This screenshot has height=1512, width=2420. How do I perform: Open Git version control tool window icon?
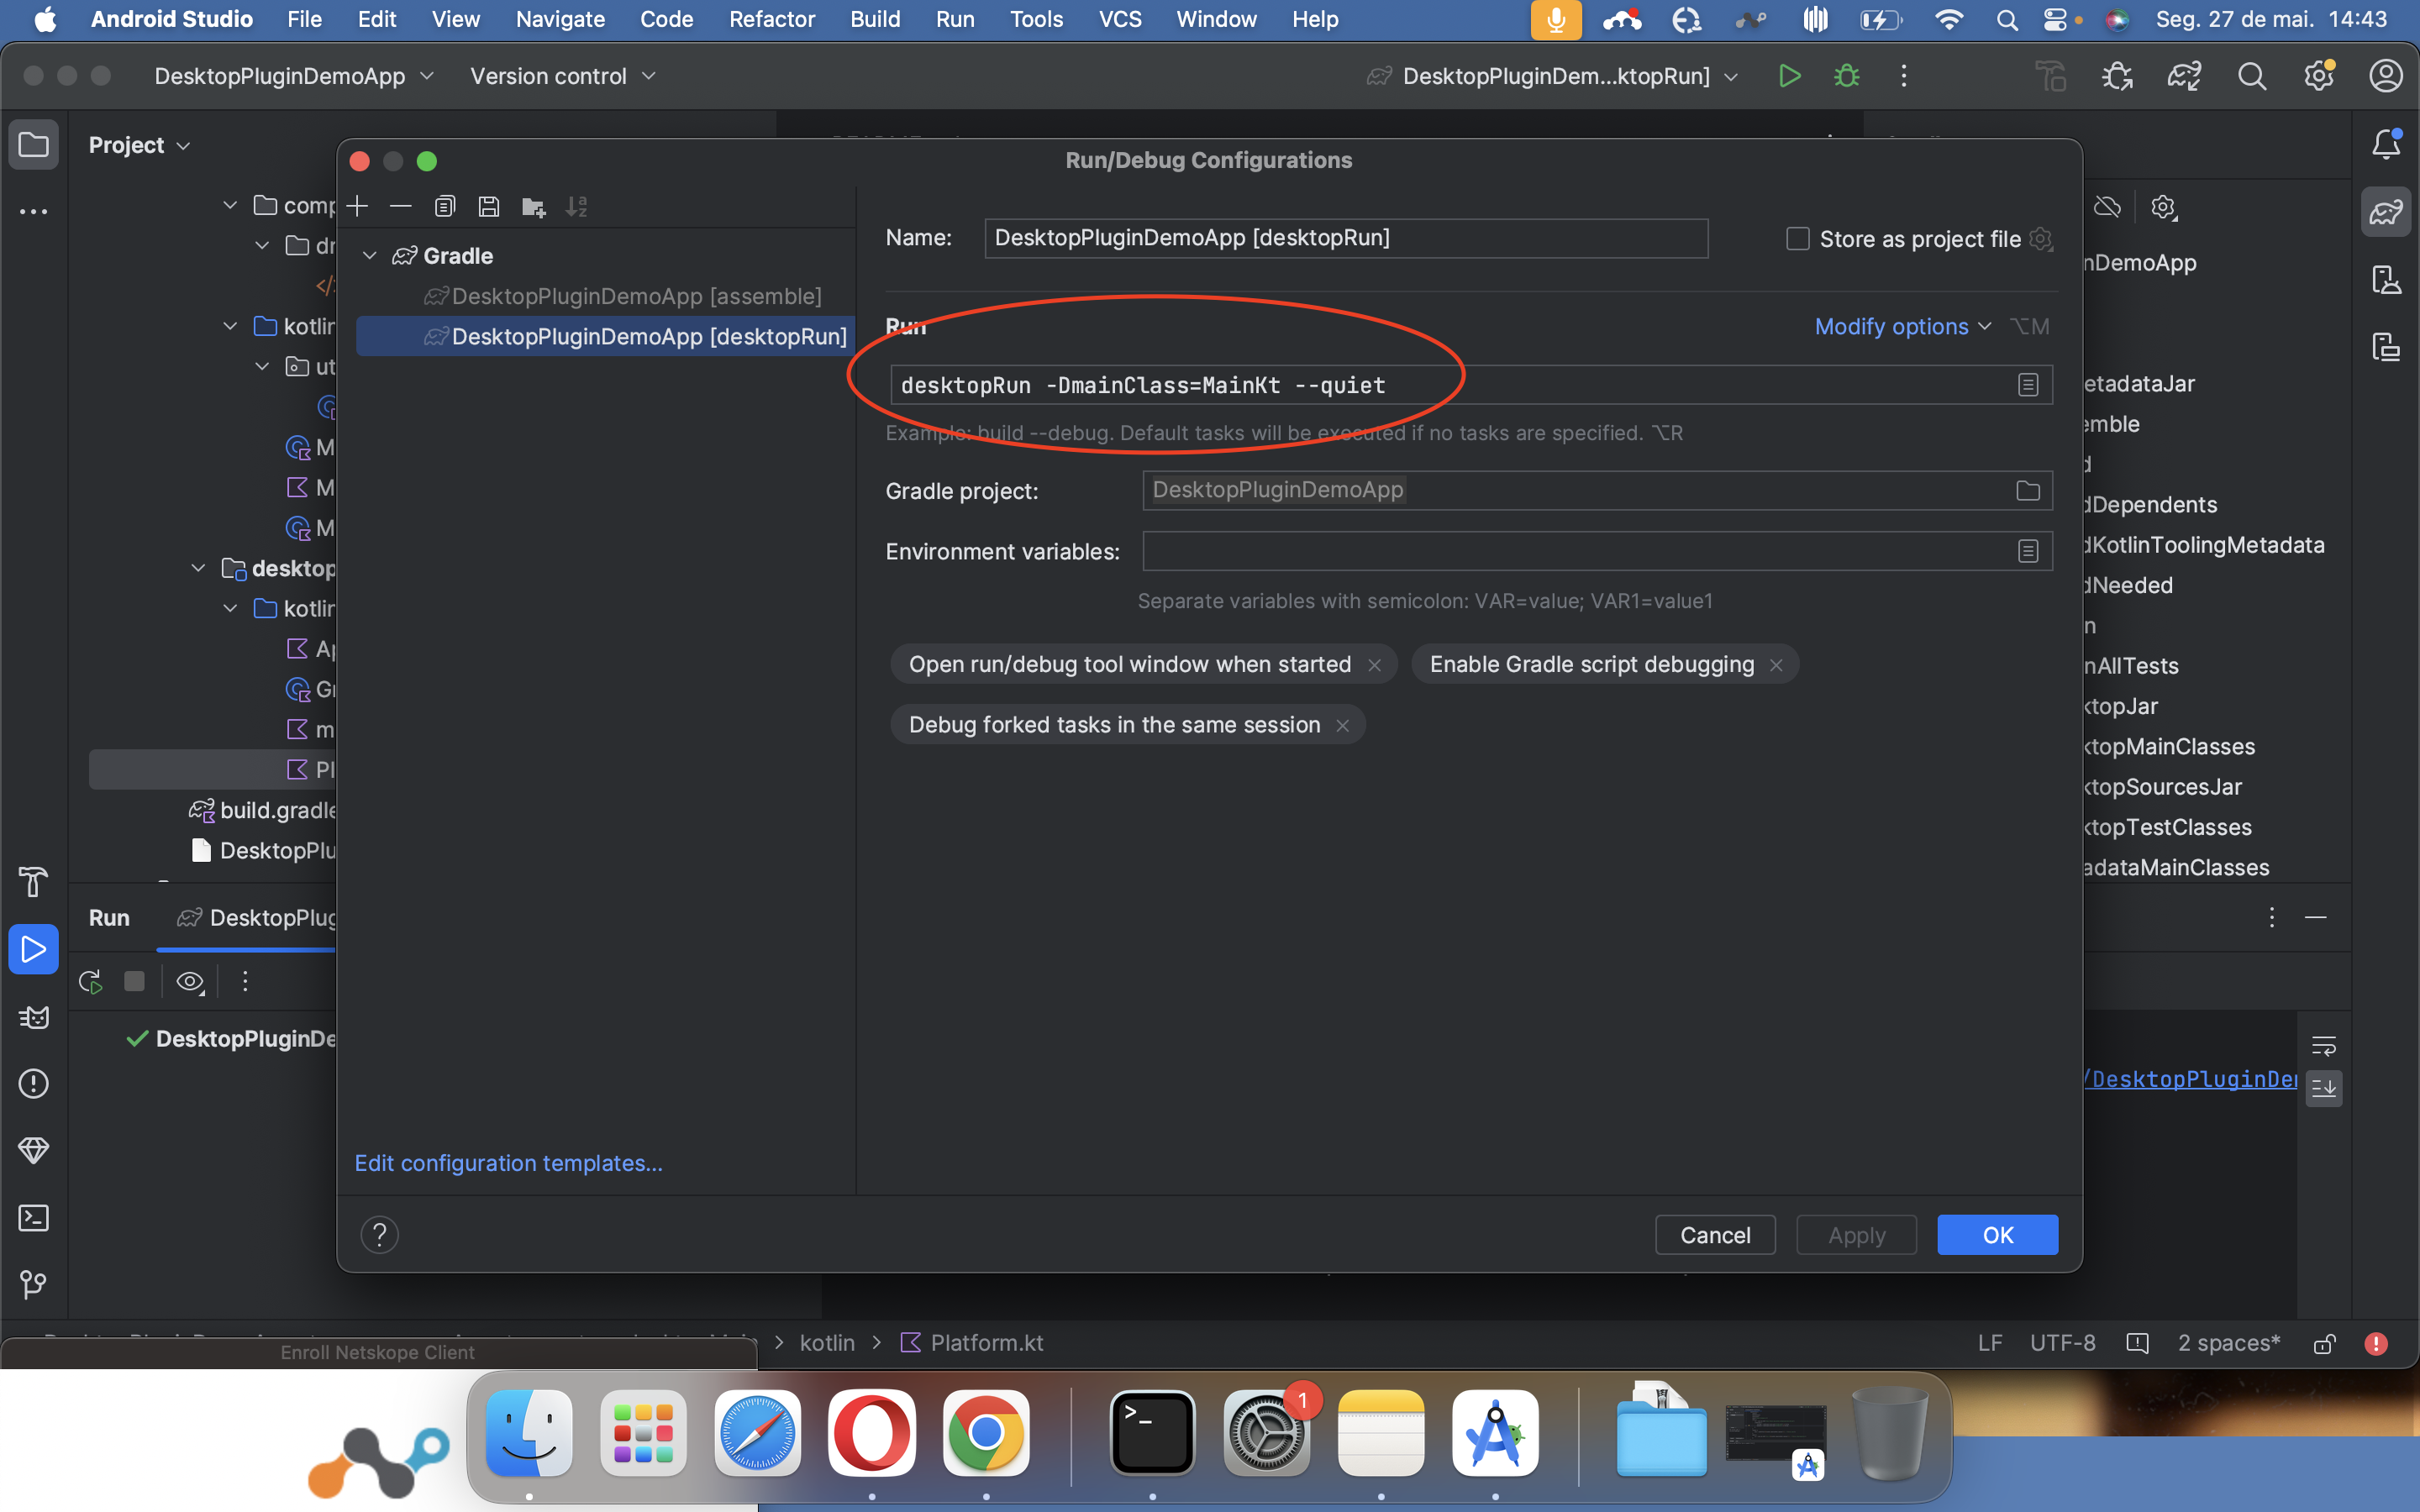(34, 1284)
